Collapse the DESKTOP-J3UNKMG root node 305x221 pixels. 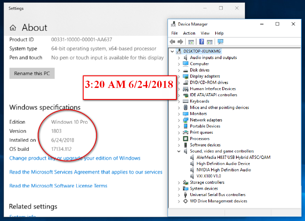coord(172,51)
